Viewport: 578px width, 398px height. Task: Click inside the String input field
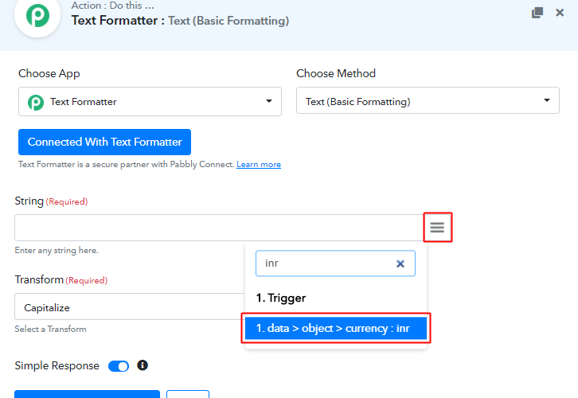pyautogui.click(x=219, y=228)
